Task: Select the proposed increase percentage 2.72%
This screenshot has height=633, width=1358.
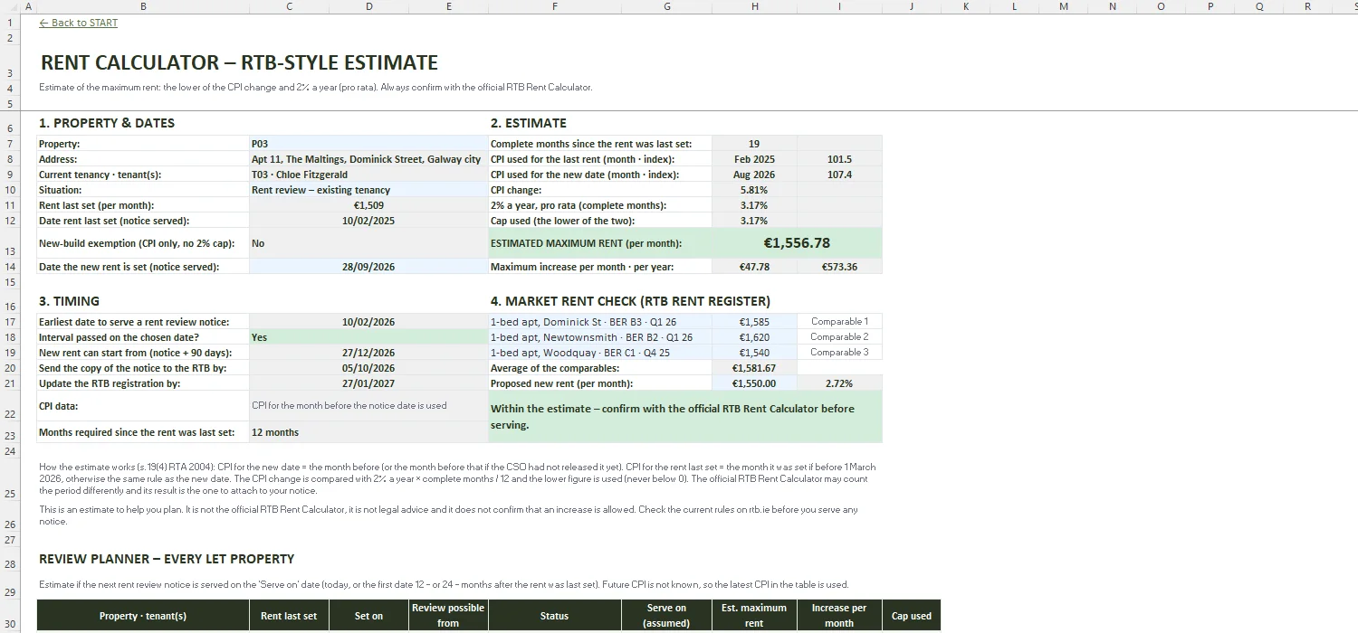Action: 839,383
